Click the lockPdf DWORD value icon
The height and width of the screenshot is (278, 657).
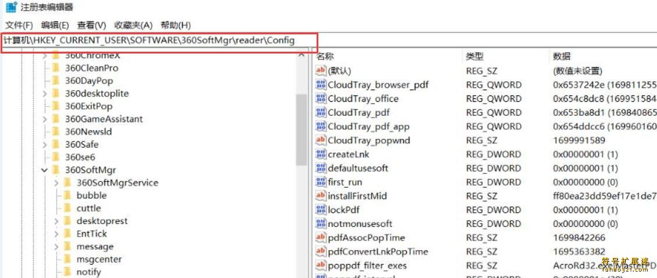[x=321, y=210]
